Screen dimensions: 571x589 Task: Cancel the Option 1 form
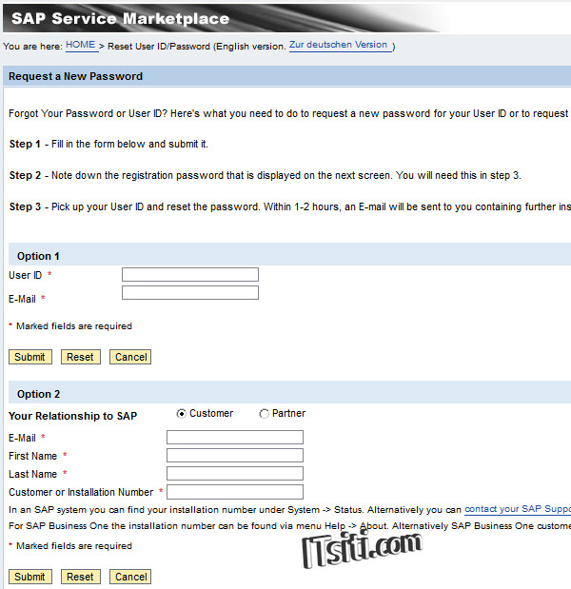(130, 357)
